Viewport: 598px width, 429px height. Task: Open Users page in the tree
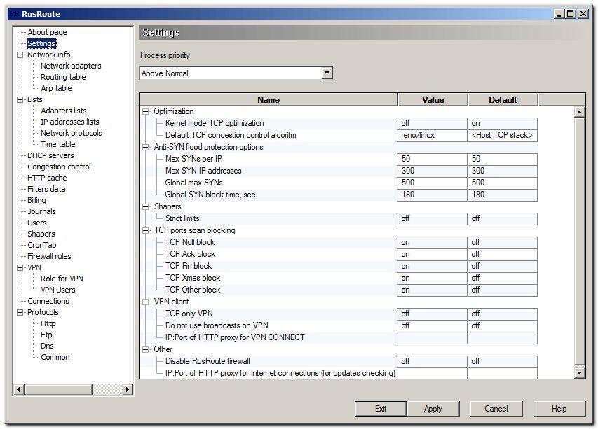[36, 223]
